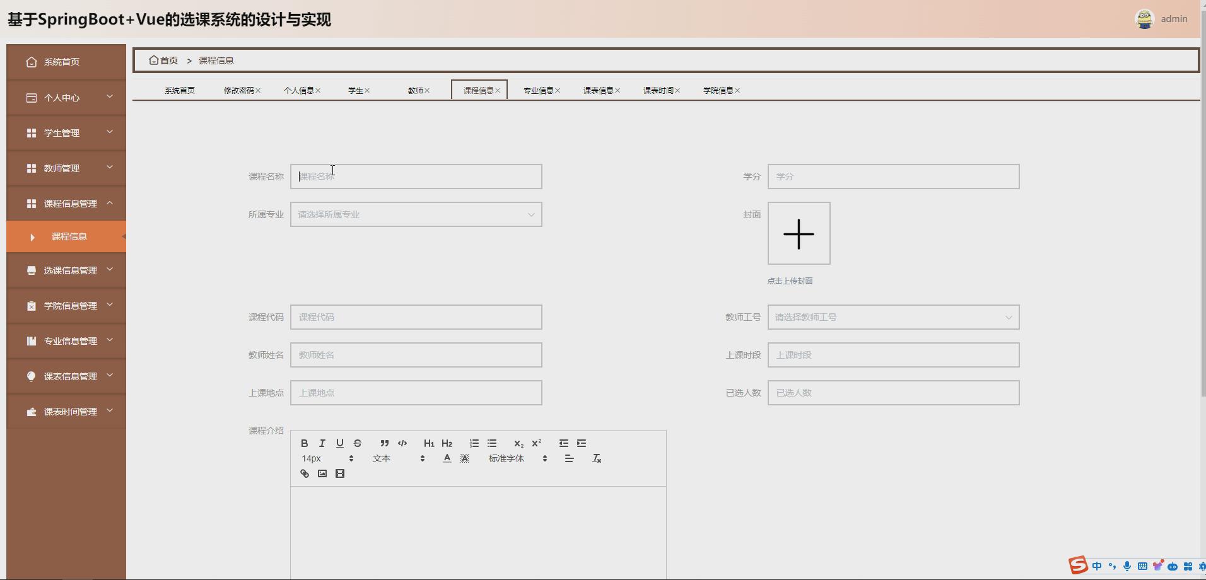The height and width of the screenshot is (580, 1206).
Task: Switch to the 系统首页 tab
Action: pos(180,90)
